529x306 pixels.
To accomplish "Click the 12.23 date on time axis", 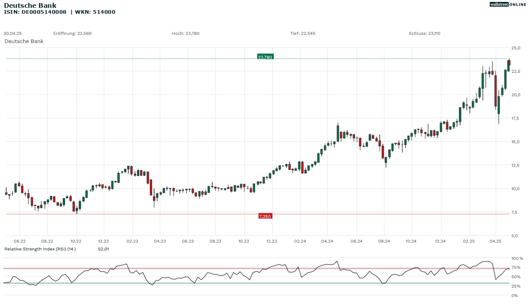I will (x=271, y=241).
